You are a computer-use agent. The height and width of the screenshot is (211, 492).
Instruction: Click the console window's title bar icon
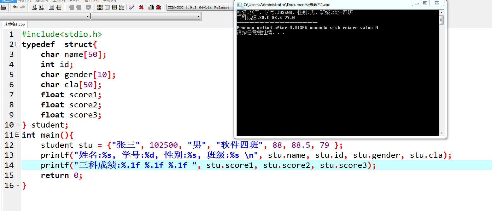point(239,5)
